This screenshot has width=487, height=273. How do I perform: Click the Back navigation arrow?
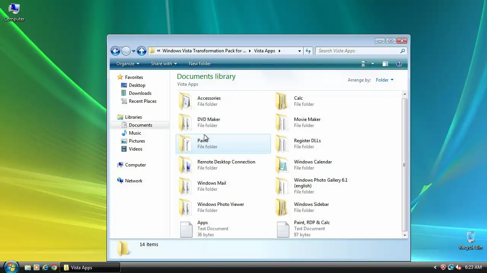coord(115,51)
